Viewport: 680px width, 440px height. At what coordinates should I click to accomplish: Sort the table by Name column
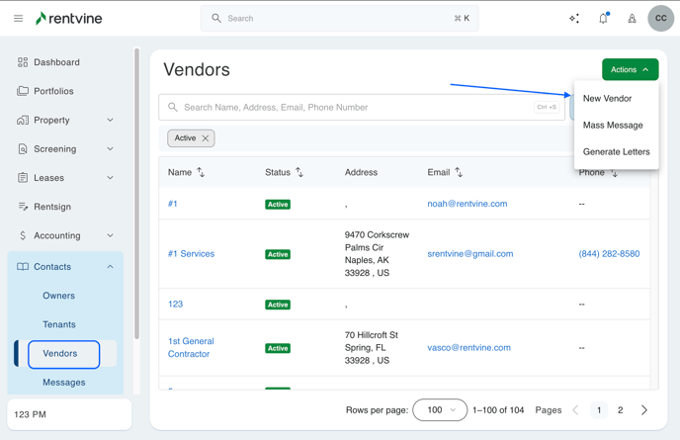coord(201,173)
